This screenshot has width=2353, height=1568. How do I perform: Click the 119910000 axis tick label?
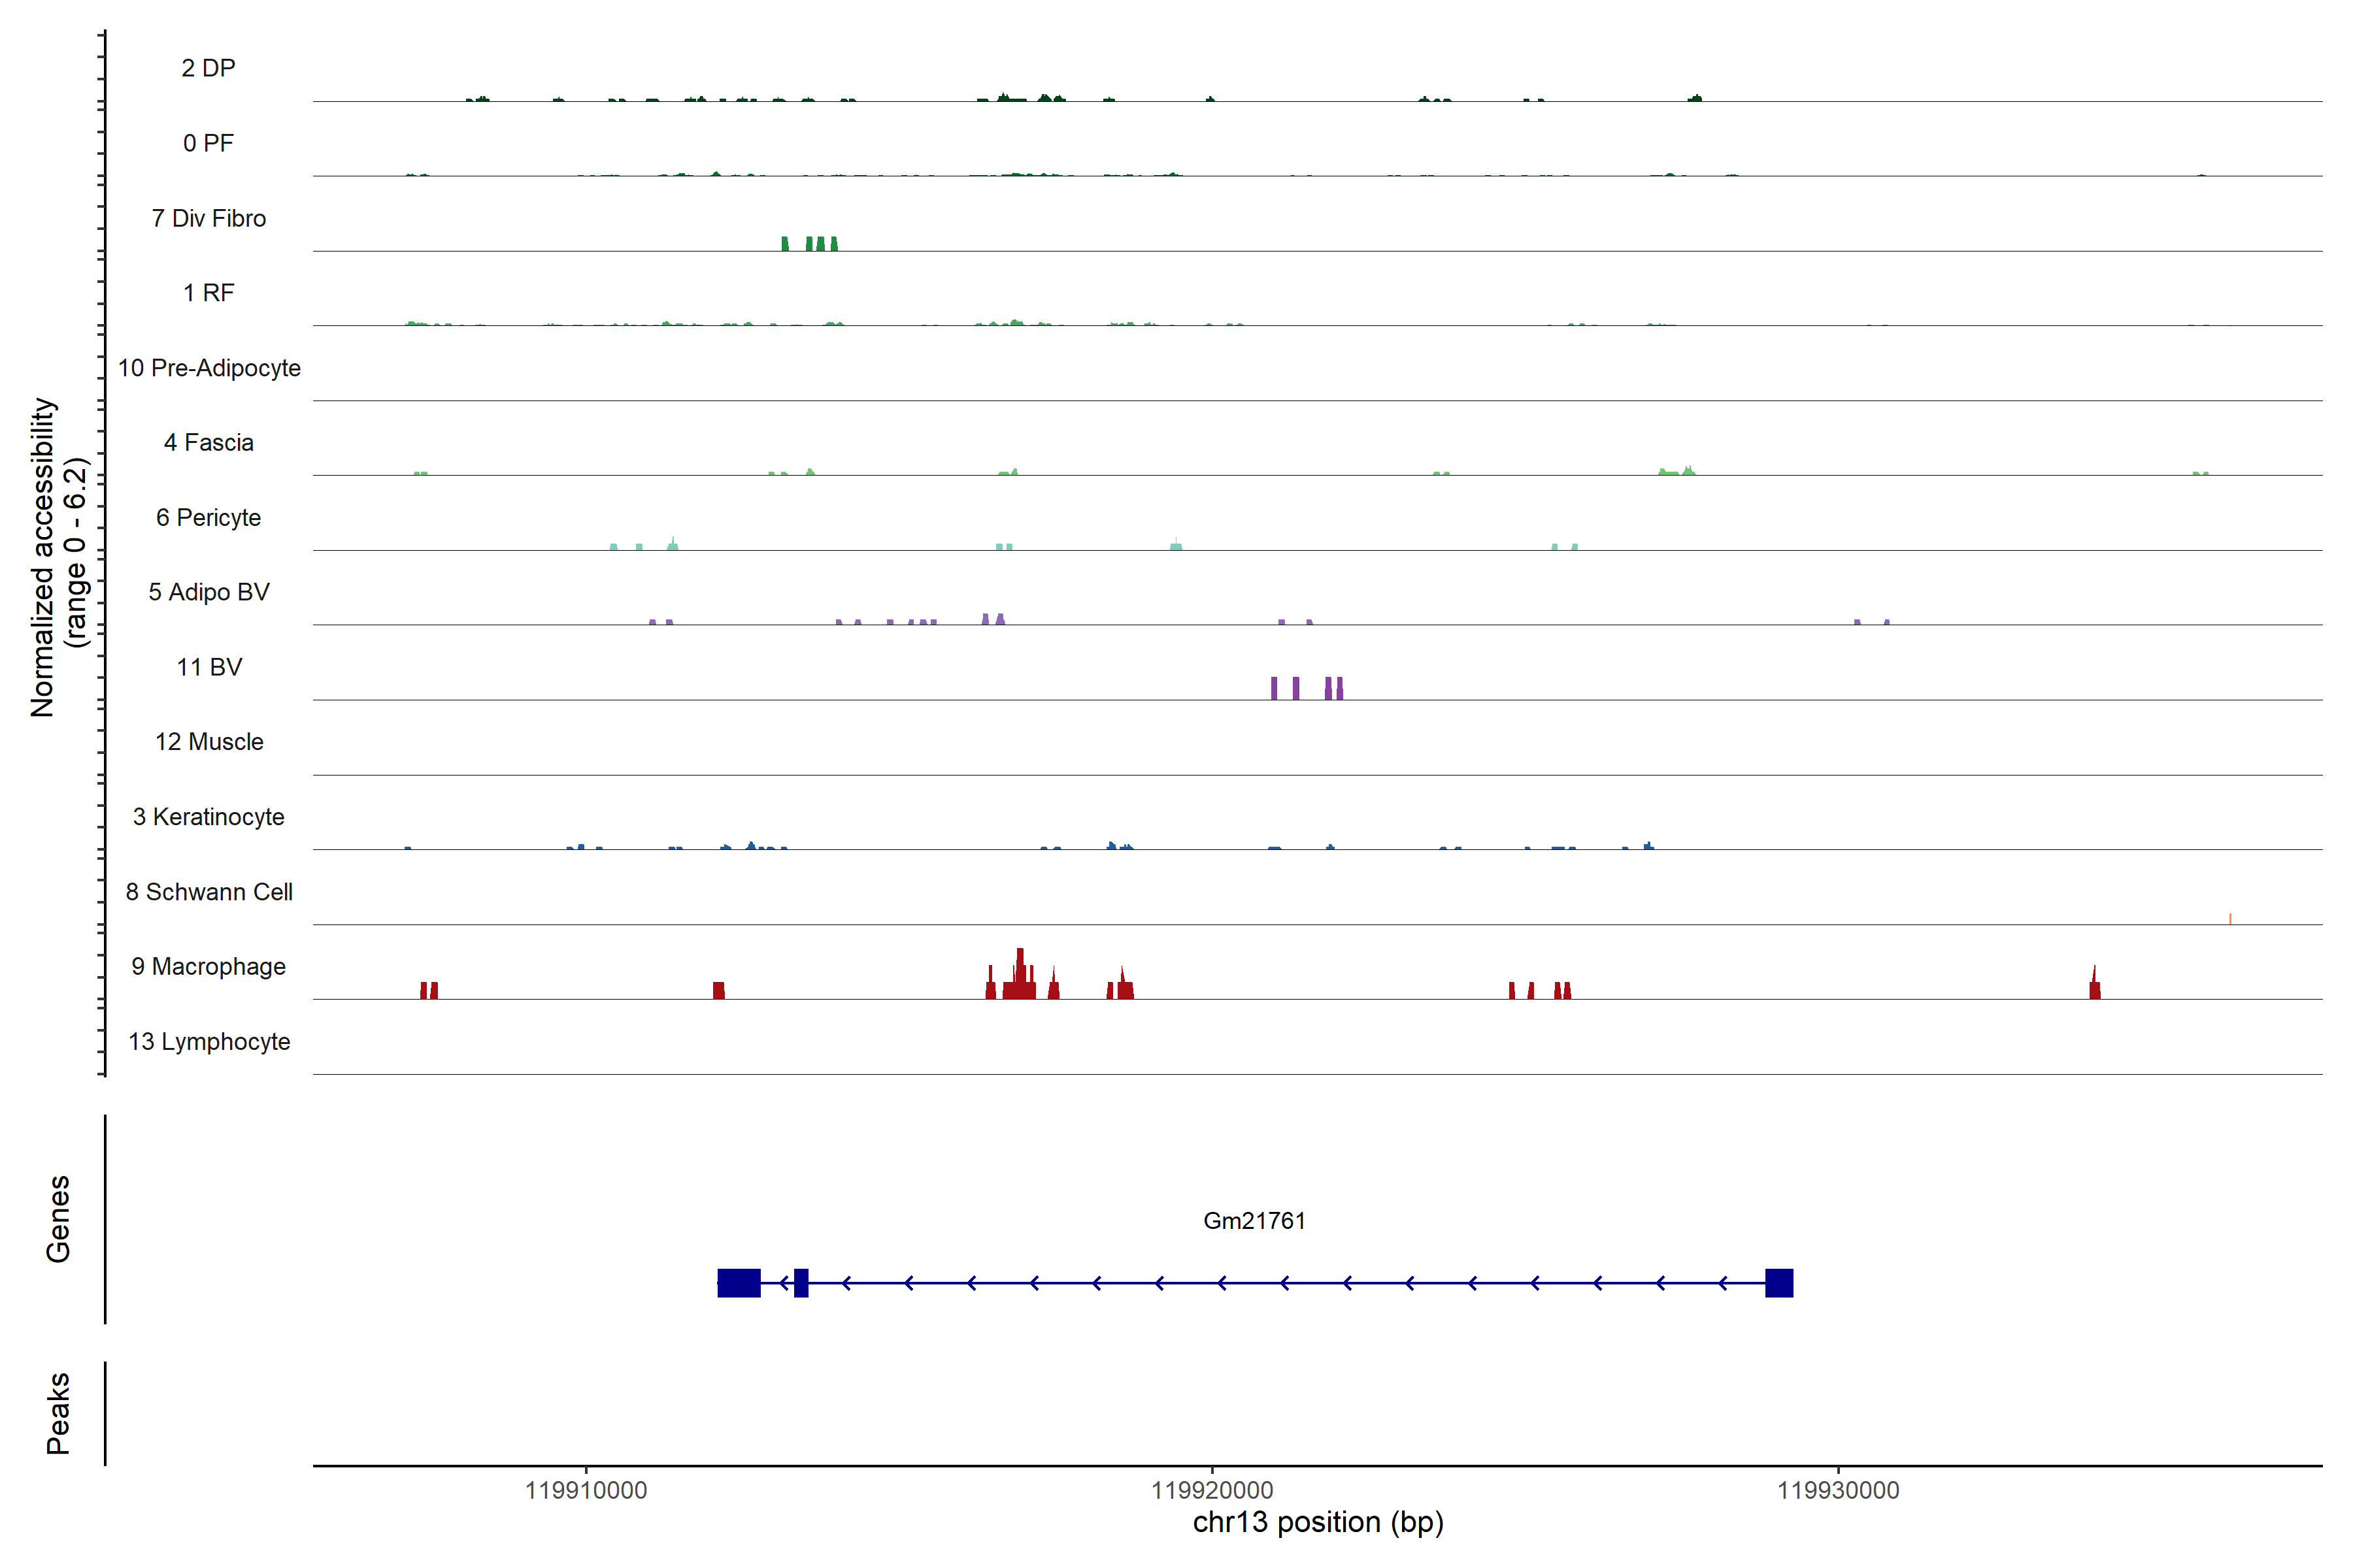pyautogui.click(x=585, y=1490)
